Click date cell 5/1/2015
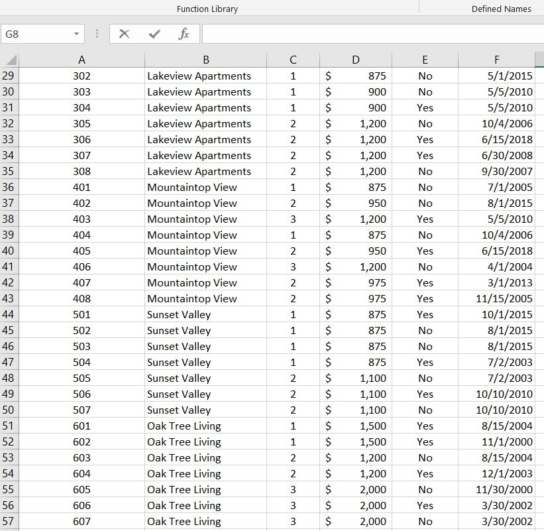 point(497,76)
